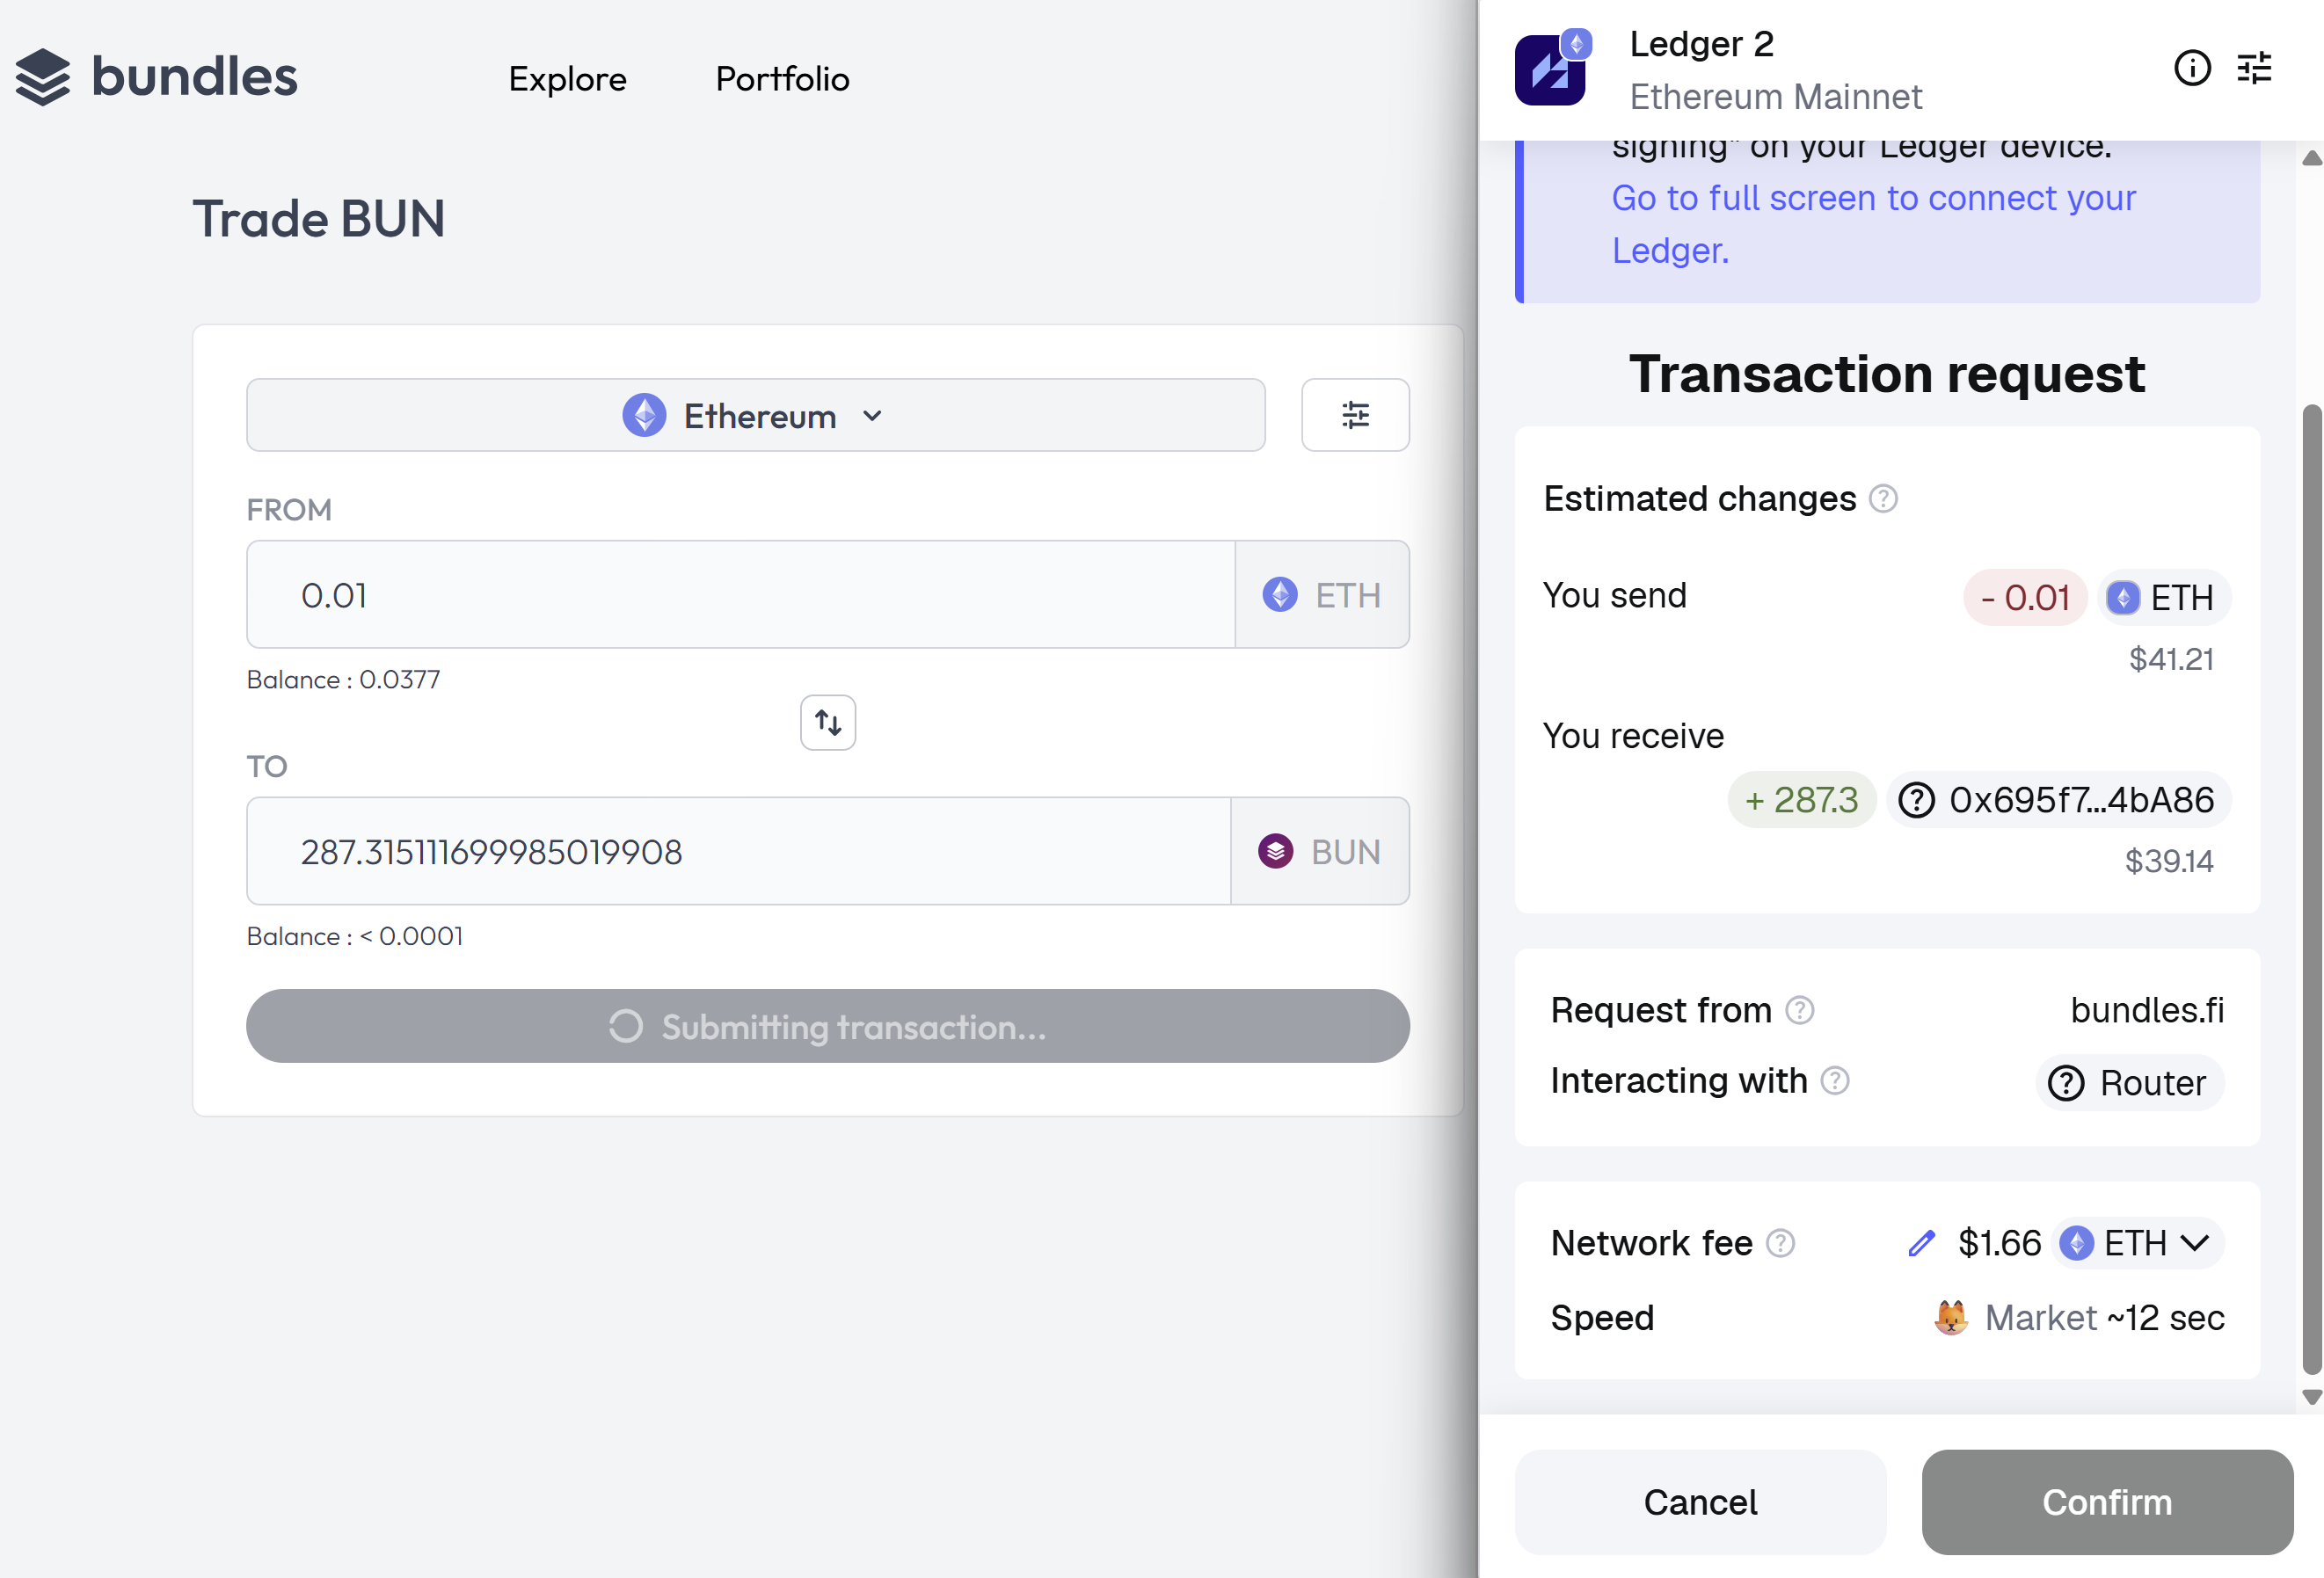
Task: Open wallet advanced settings sliders icon
Action: [x=2254, y=68]
